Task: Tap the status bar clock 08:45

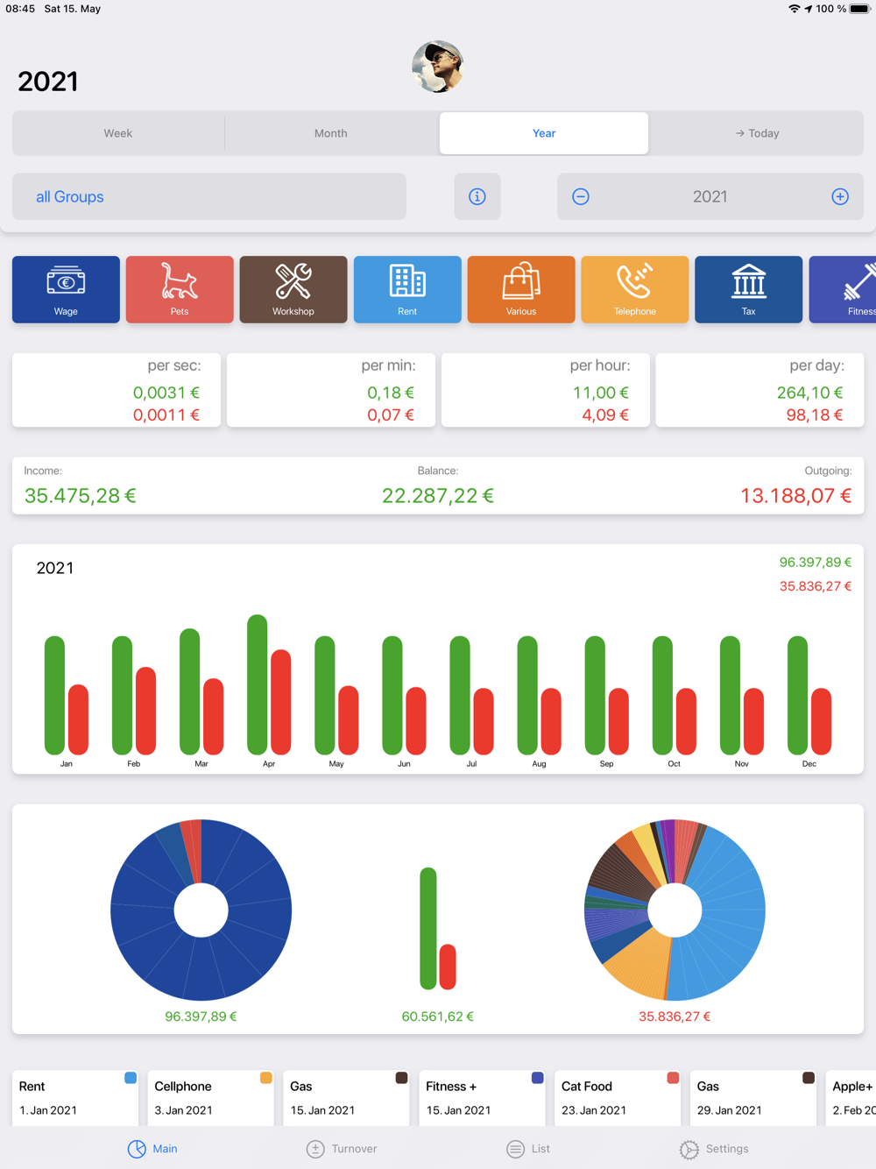Action: click(20, 9)
